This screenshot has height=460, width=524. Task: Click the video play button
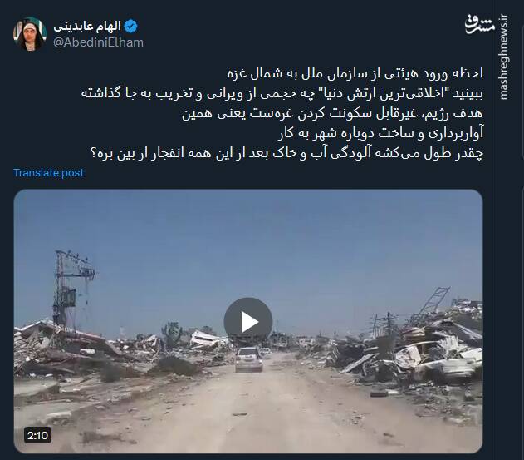coord(248,322)
